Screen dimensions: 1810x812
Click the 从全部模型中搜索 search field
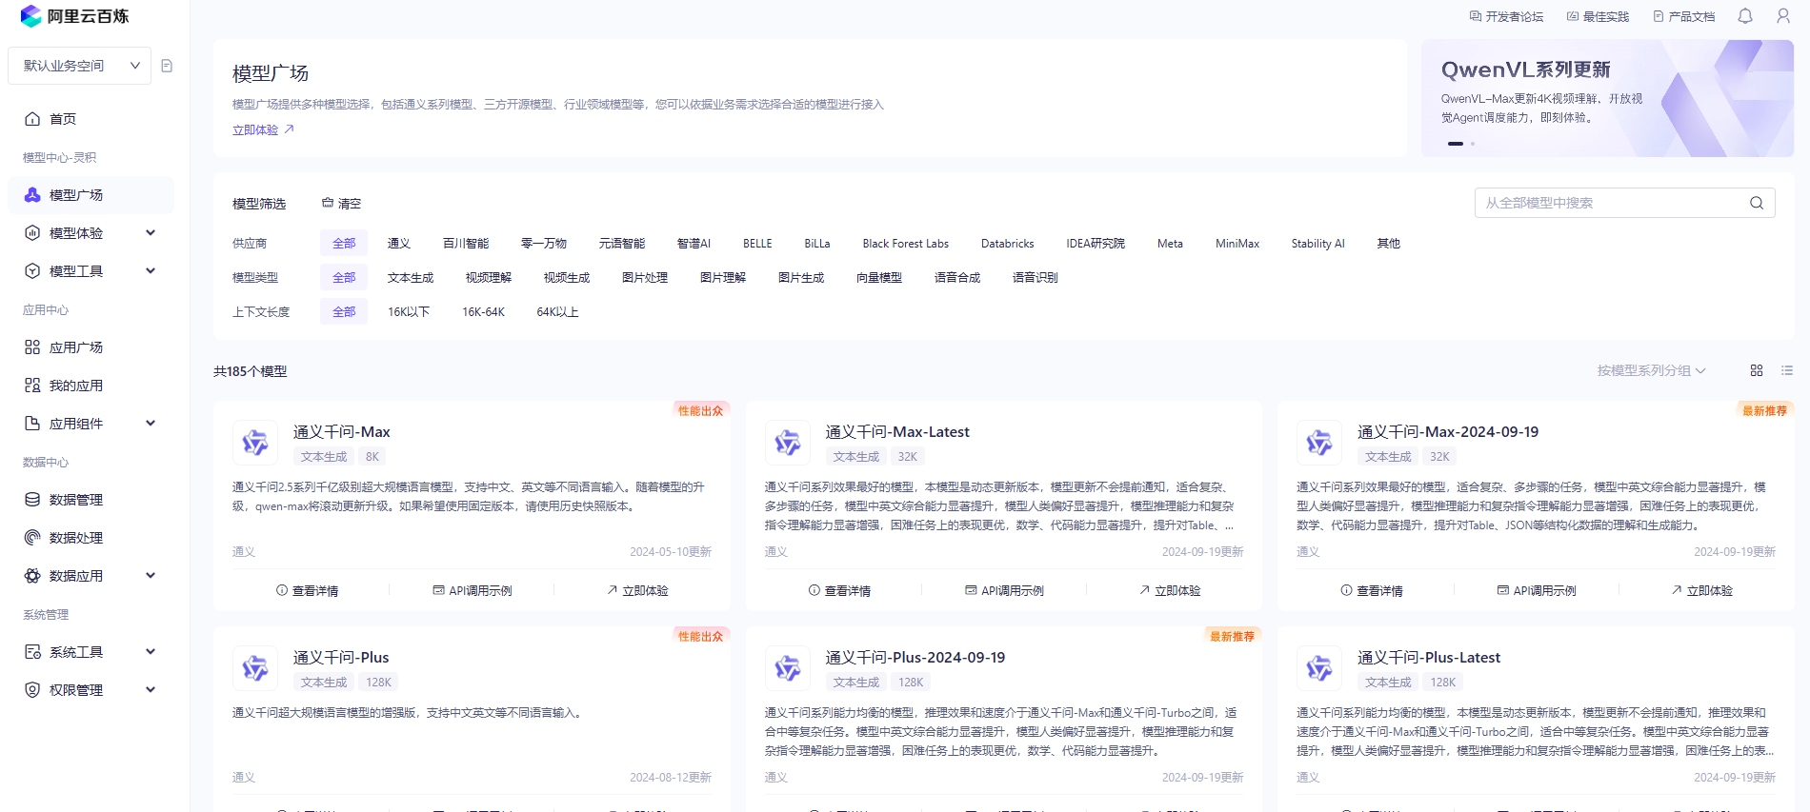point(1624,203)
